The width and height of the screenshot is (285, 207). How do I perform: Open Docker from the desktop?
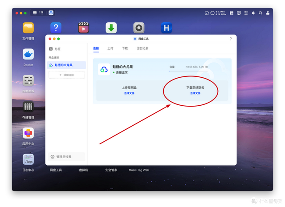pyautogui.click(x=28, y=54)
